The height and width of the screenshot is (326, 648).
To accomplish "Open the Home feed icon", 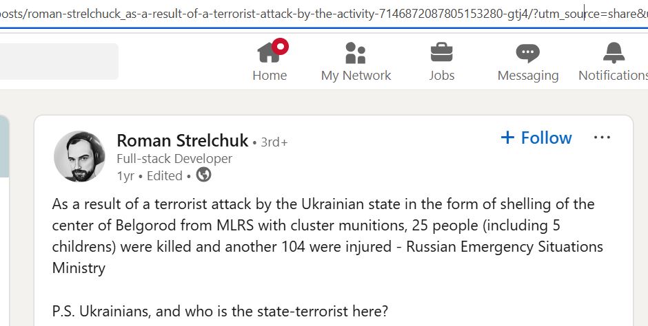I will click(x=269, y=52).
